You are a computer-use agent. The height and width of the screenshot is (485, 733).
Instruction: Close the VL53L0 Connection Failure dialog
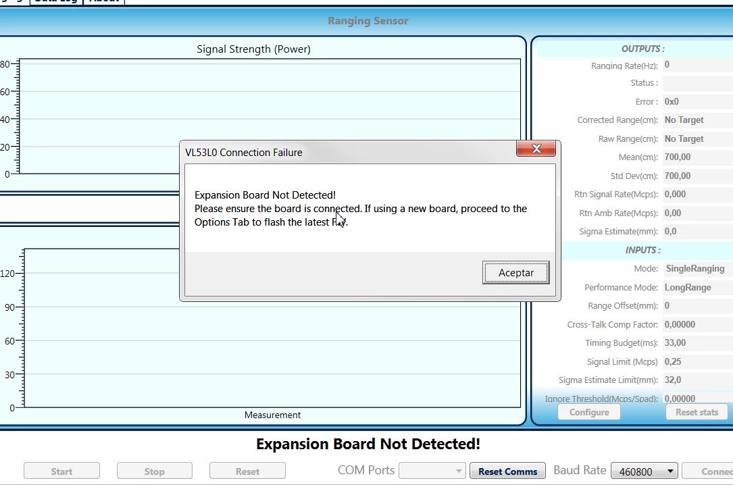click(536, 149)
